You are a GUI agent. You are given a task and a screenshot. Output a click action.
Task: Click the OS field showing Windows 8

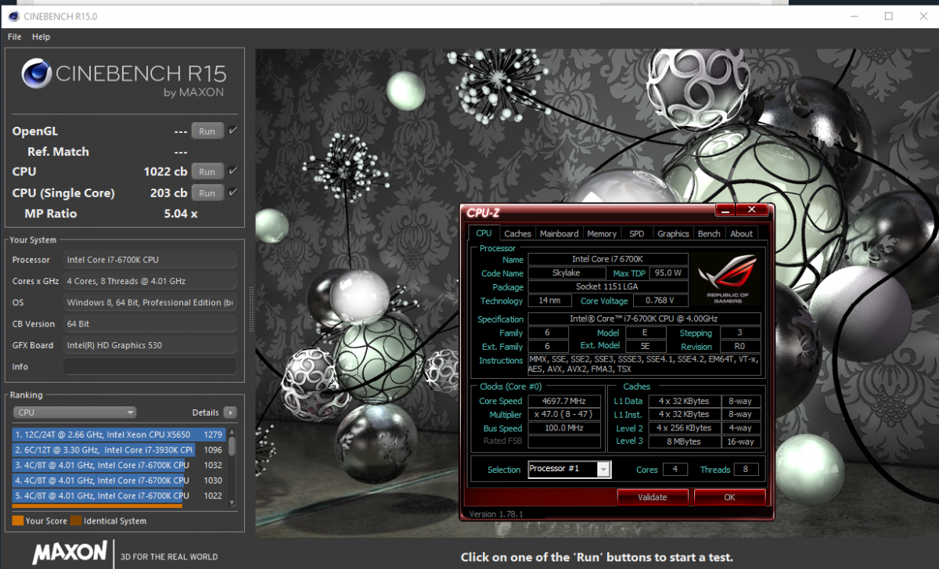click(x=149, y=302)
